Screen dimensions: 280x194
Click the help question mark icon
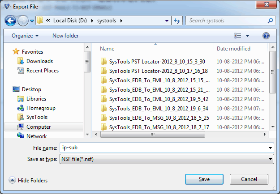pos(266,36)
